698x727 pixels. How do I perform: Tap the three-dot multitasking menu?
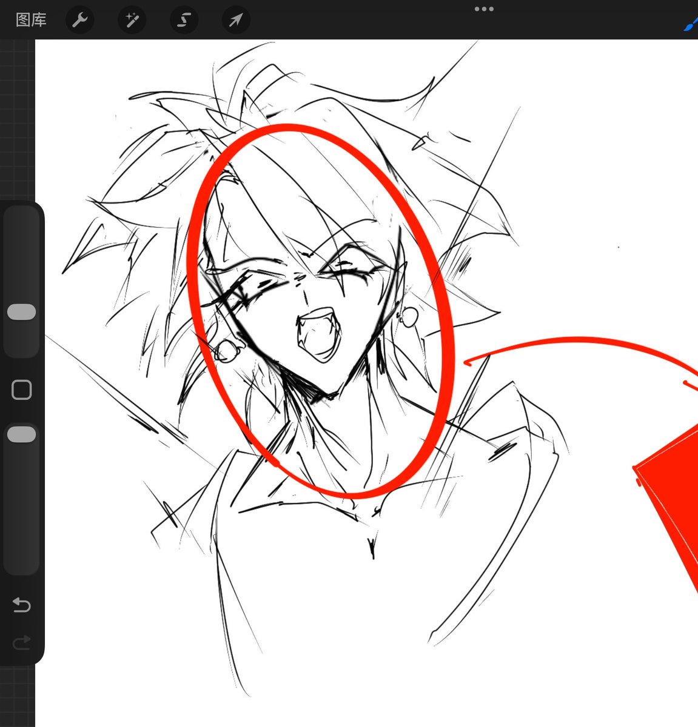(x=484, y=9)
